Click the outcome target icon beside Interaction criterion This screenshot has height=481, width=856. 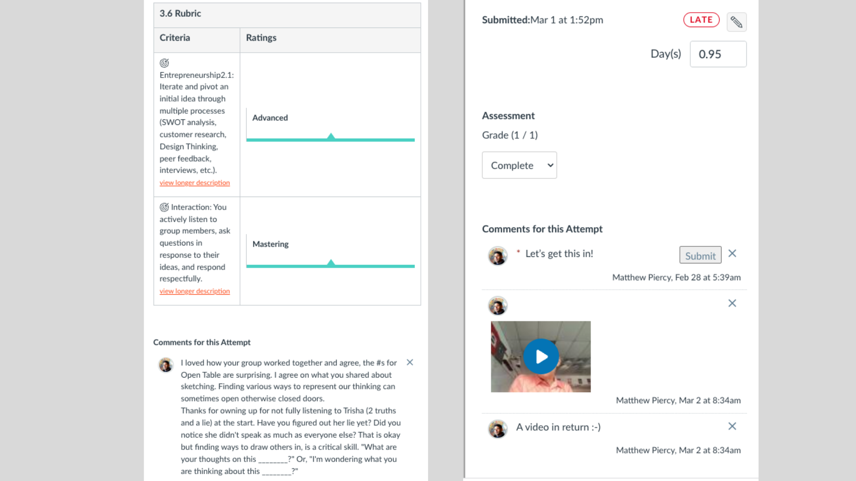[164, 207]
